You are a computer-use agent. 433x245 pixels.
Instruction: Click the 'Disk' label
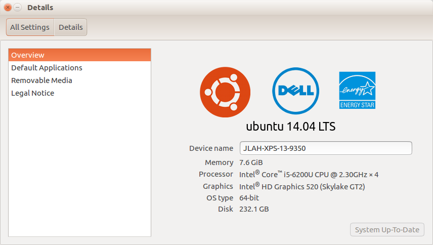[226, 209]
